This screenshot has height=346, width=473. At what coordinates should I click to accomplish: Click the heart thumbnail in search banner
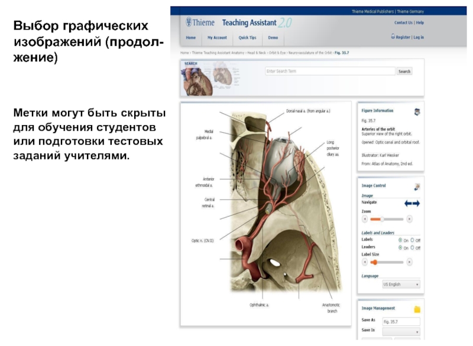(196, 81)
